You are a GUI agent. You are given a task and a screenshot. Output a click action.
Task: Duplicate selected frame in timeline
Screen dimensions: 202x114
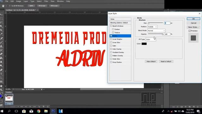coord(44,107)
